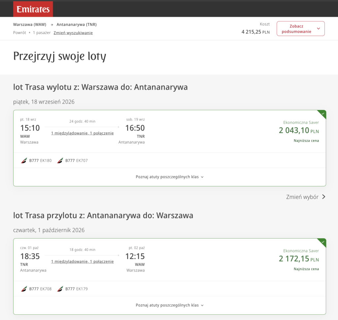This screenshot has height=320, width=338.
Task: Click the total cost 4 215,25 PLN
Action: click(255, 32)
